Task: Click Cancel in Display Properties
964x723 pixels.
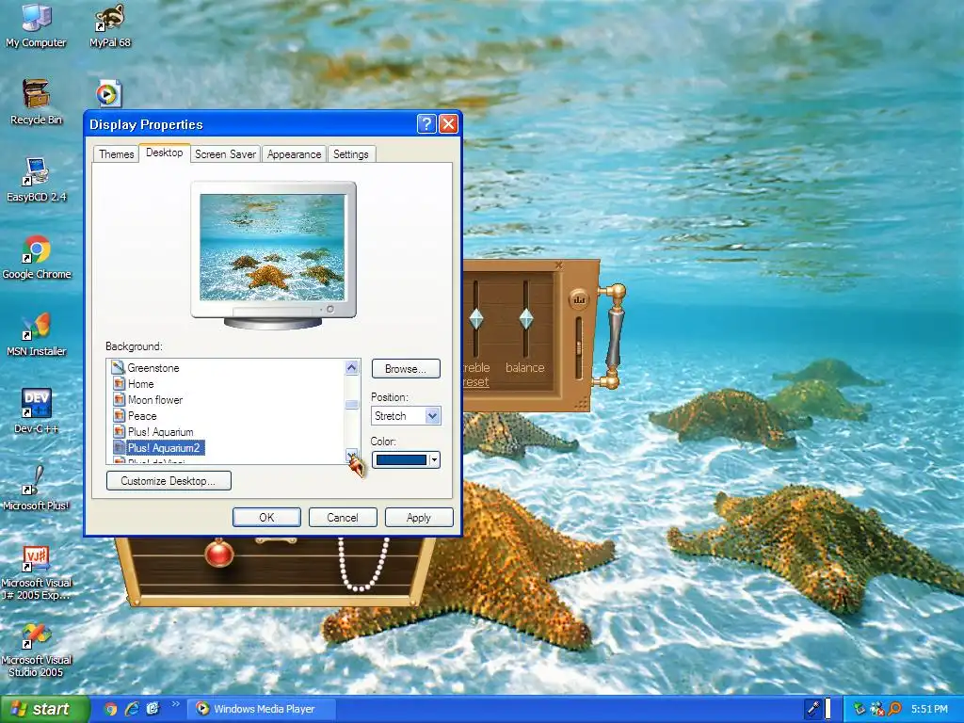Action: click(x=343, y=518)
